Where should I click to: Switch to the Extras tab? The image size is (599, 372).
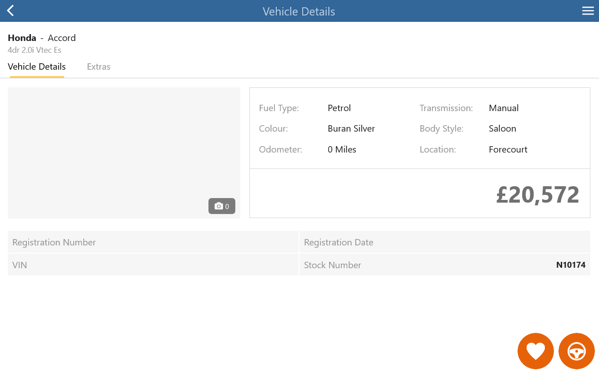click(x=99, y=67)
